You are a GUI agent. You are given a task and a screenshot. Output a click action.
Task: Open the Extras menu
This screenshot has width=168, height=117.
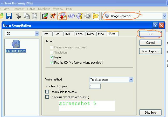tap(31, 9)
